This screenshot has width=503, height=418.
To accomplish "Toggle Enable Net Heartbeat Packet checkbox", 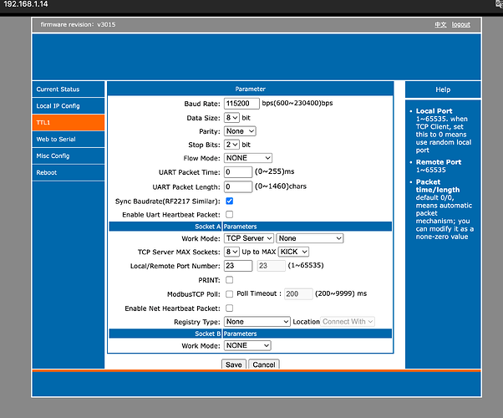I will [x=230, y=308].
